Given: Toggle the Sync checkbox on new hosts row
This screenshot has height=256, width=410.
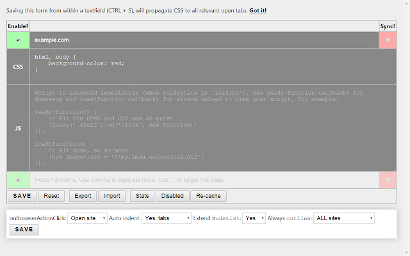Looking at the screenshot, I should [x=388, y=180].
